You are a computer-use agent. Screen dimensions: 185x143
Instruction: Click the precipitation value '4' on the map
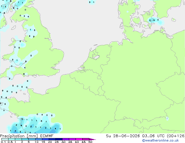pos(55,129)
